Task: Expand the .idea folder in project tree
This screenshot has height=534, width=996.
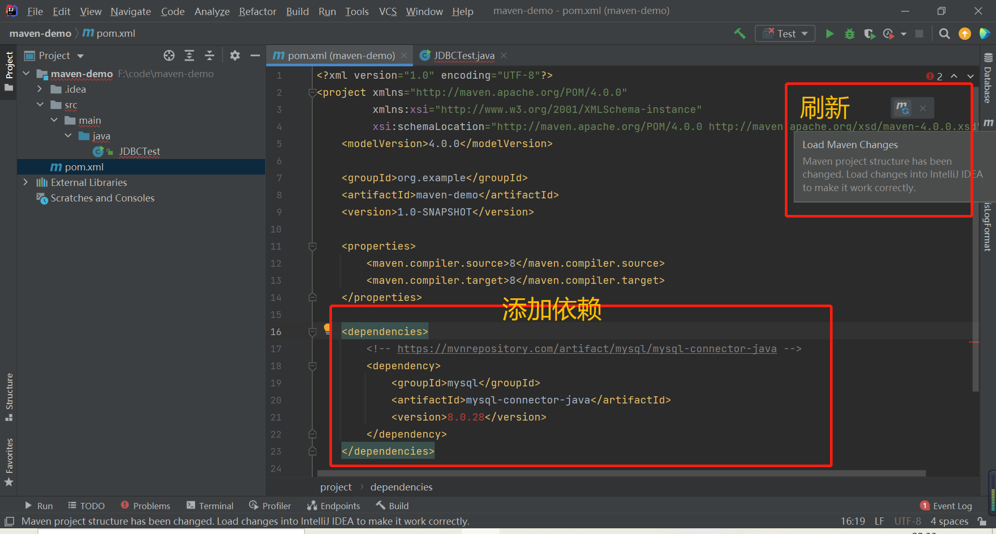Action: pyautogui.click(x=39, y=89)
